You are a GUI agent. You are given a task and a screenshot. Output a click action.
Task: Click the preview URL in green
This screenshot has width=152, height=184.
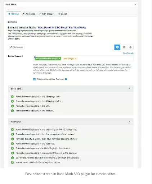pyautogui.click(x=42, y=31)
